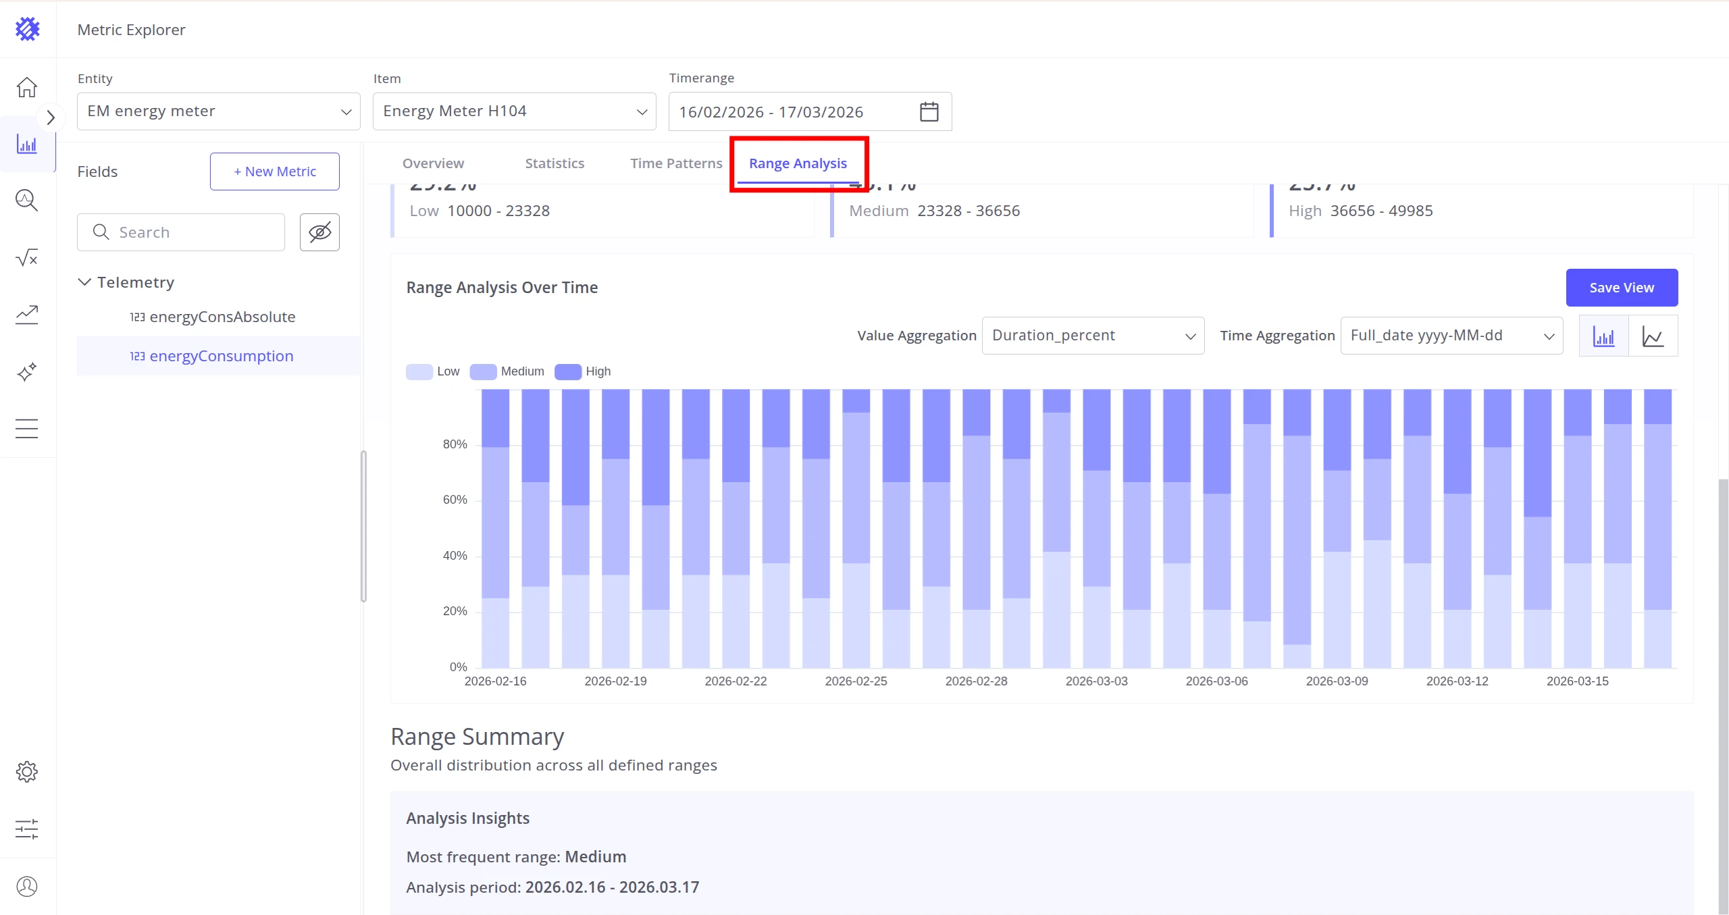Click the 2026-02-16 bar in chart
1729x915 pixels.
tap(495, 528)
